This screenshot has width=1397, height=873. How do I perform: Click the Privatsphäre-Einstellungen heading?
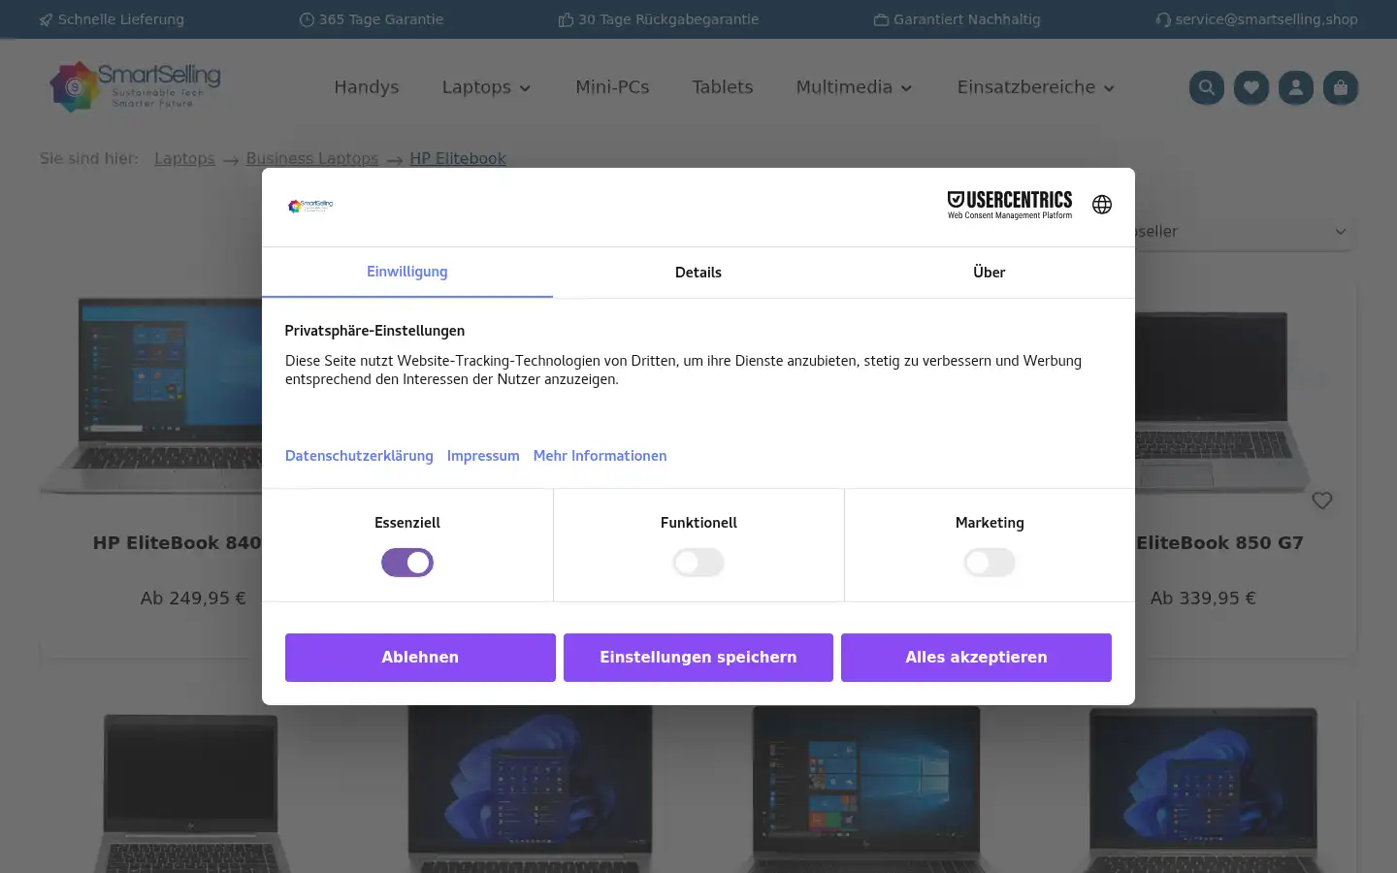click(374, 331)
